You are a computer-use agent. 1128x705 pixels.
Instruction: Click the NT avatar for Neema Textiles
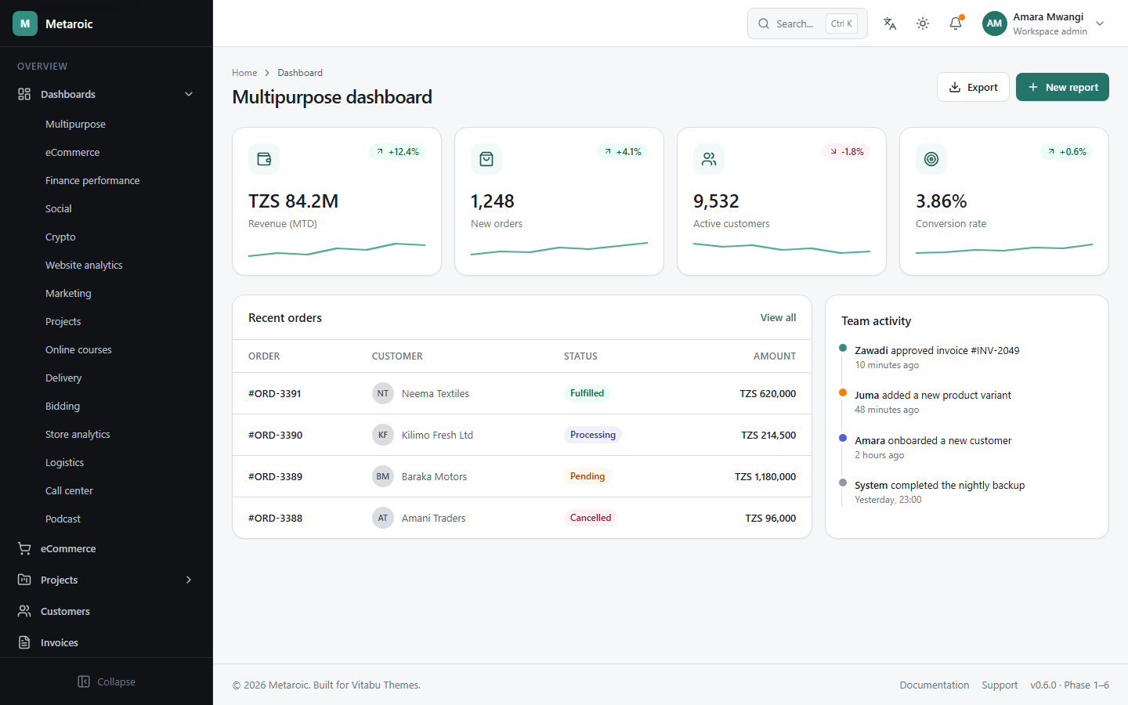pyautogui.click(x=383, y=393)
